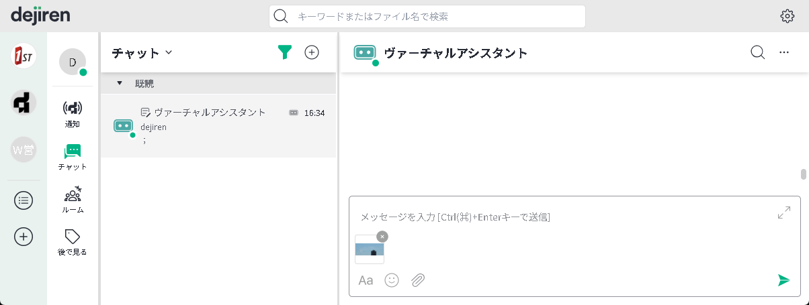Focus the keyword search field at top
809x305 pixels.
point(437,17)
